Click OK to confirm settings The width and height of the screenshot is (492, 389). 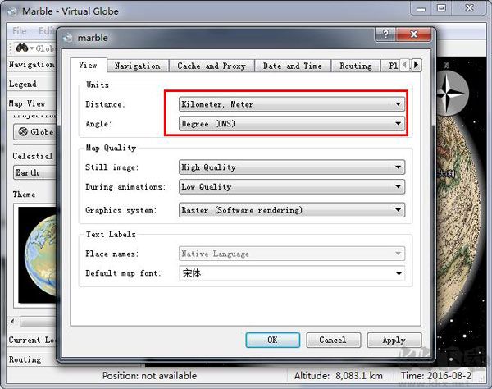273,340
